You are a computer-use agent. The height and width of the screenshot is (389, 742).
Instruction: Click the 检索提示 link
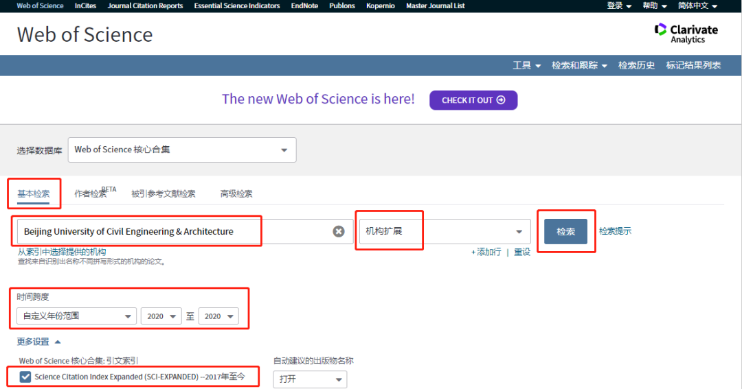[615, 231]
